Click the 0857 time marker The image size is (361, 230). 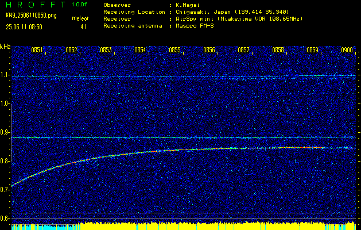point(243,50)
